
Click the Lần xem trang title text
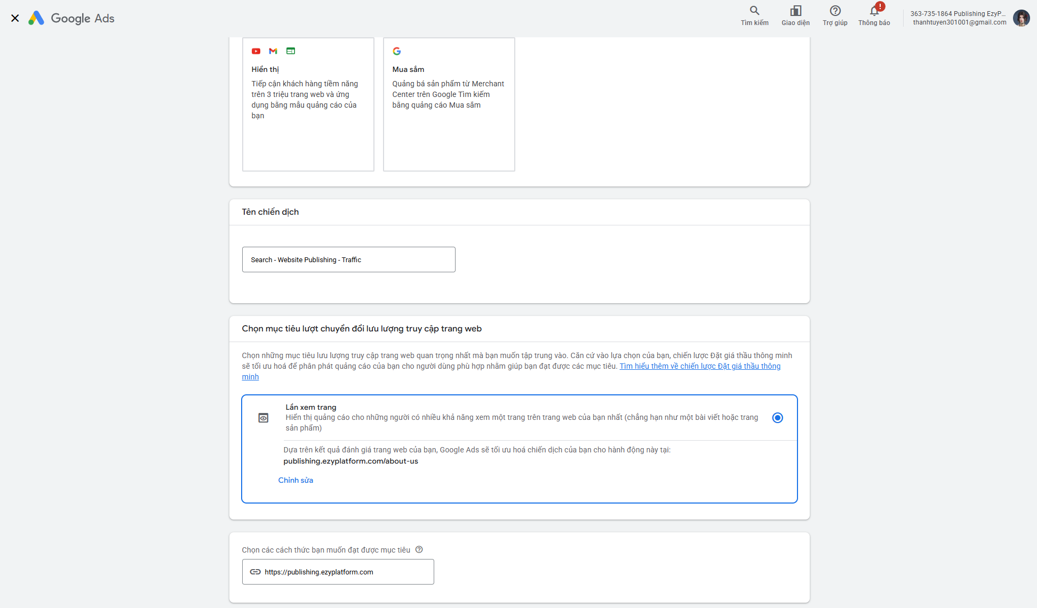(311, 407)
